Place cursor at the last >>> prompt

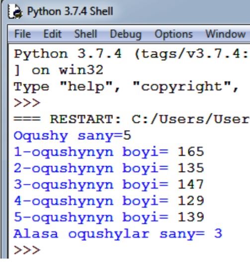pyautogui.click(x=27, y=250)
